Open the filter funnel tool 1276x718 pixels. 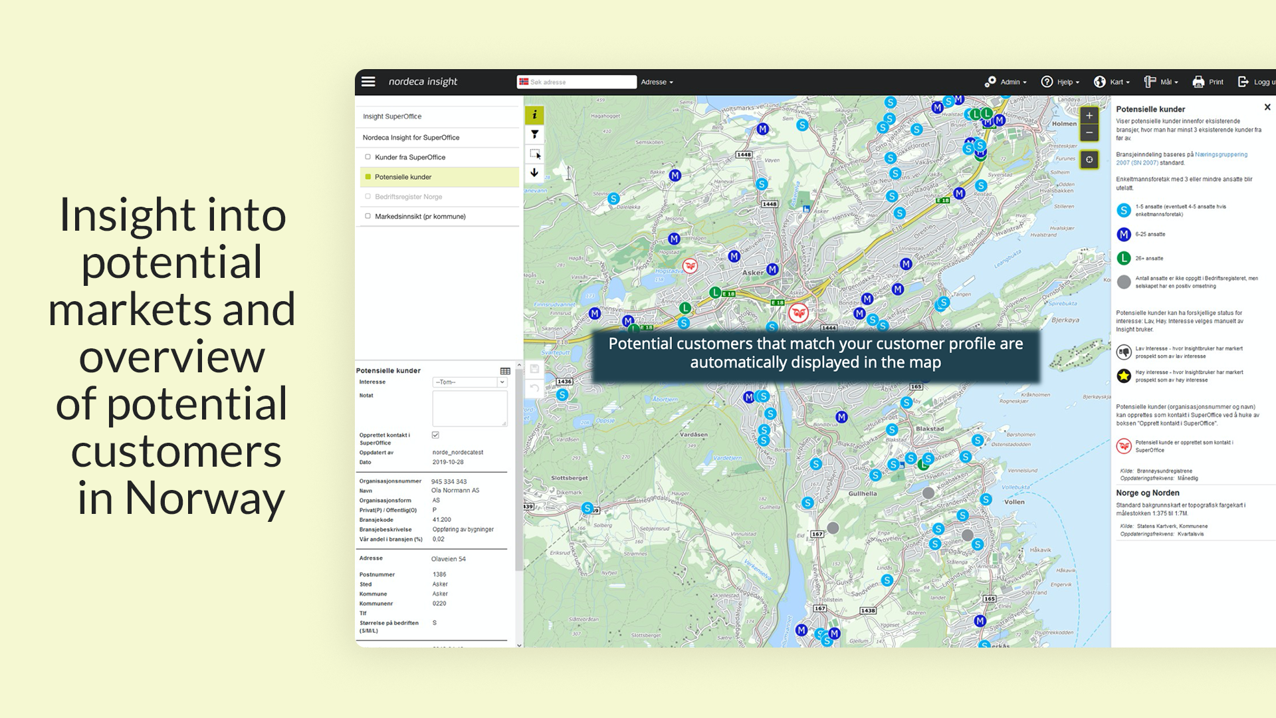click(x=534, y=134)
